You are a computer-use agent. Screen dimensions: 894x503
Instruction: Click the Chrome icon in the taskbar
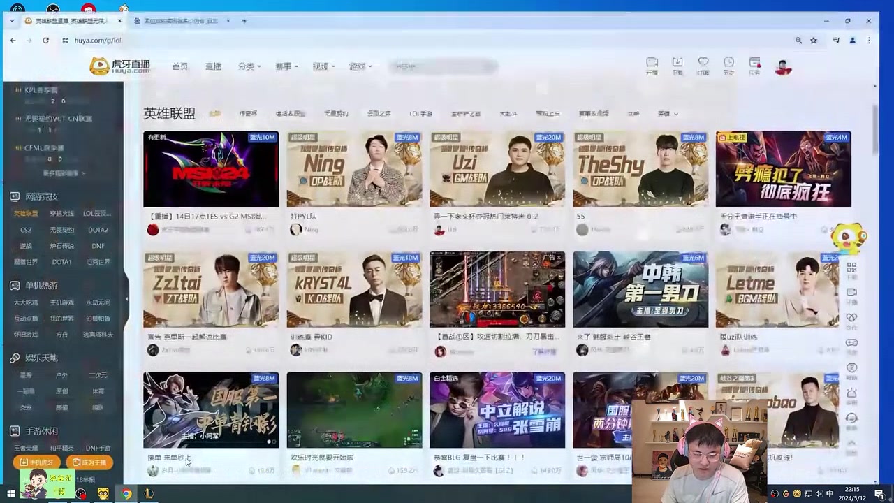coord(126,494)
